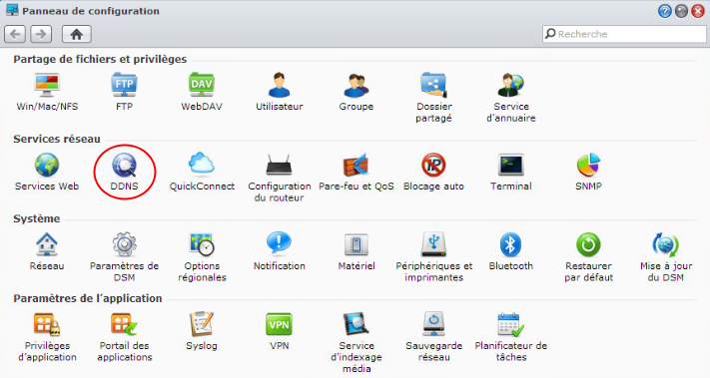Open help with the question mark button

tap(665, 11)
